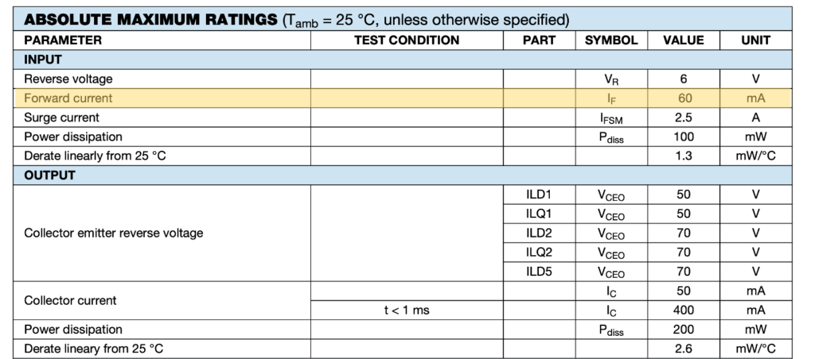Screen dimensions: 815x359
Task: Click the SYMBOL column header
Action: click(611, 40)
